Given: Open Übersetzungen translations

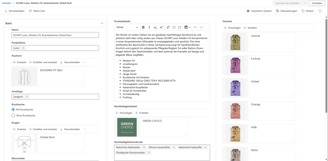Looking at the screenshot, I should click(x=286, y=11).
